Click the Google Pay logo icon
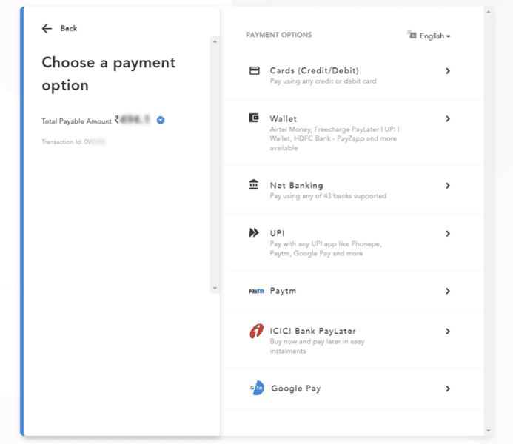Image resolution: width=513 pixels, height=444 pixels. [x=256, y=388]
